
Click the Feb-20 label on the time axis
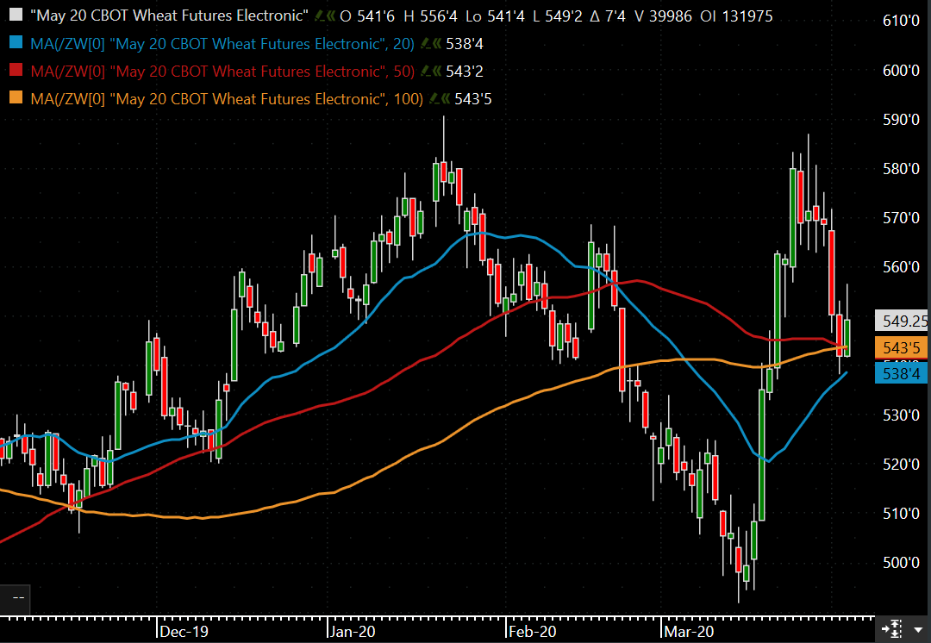pos(533,631)
